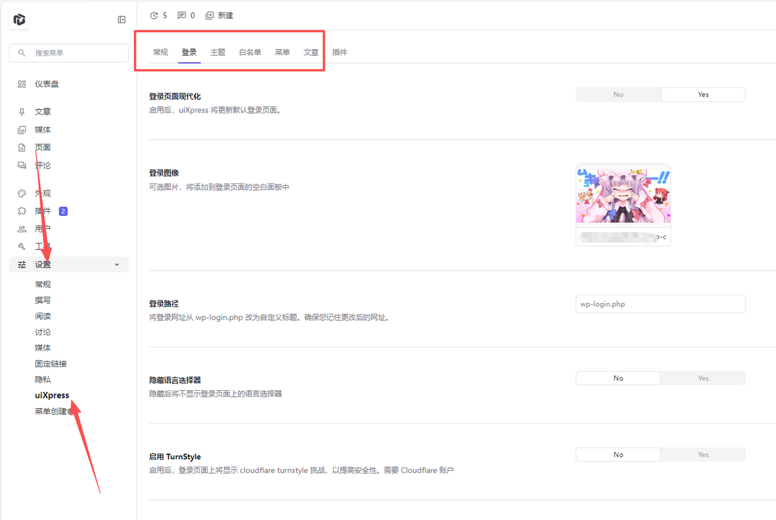Open the 工具 wrench icon in sidebar
This screenshot has height=520, width=776.
(22, 246)
